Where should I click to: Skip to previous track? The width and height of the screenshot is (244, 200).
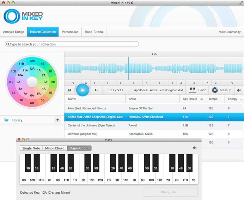(70, 90)
